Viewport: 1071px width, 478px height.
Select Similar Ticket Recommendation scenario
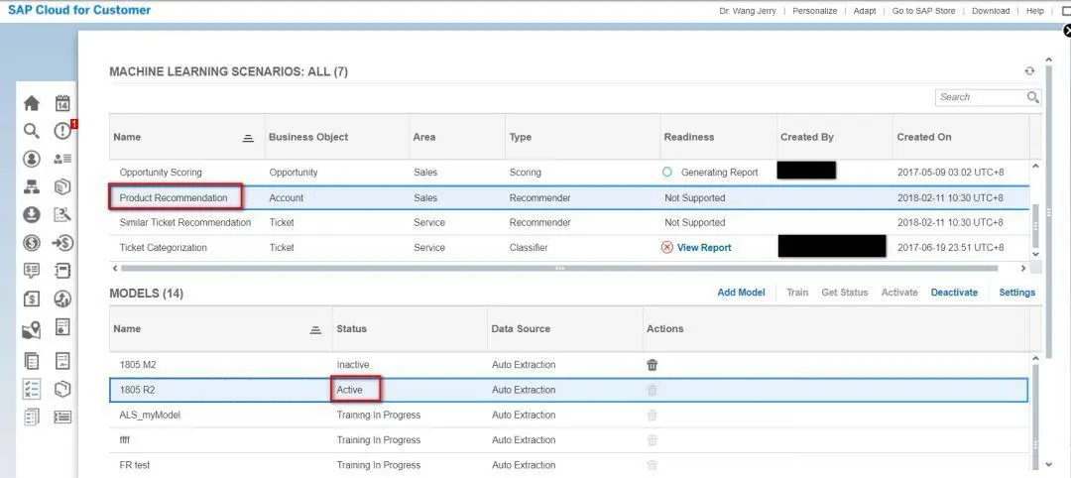(x=569, y=222)
